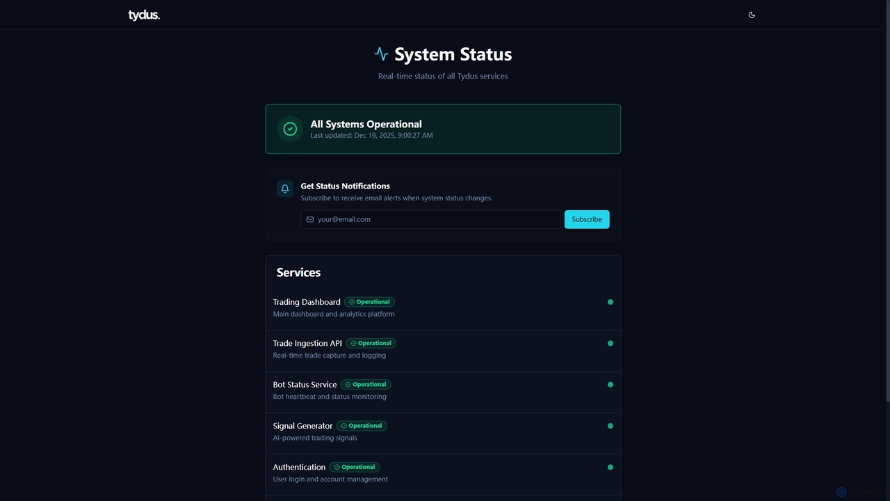The height and width of the screenshot is (501, 890).
Task: Click the green status dot for Trading Dashboard
Action: click(x=610, y=302)
